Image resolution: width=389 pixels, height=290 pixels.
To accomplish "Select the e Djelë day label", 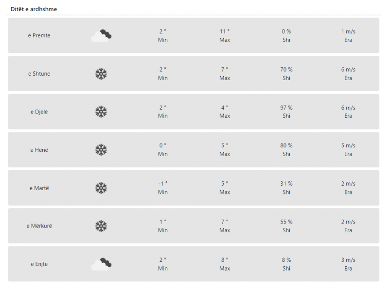I will pyautogui.click(x=39, y=112).
